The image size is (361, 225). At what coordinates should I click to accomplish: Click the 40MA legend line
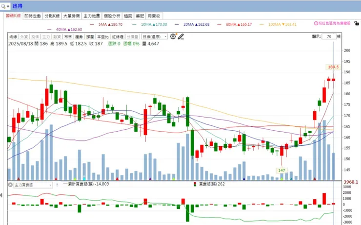click(65, 29)
